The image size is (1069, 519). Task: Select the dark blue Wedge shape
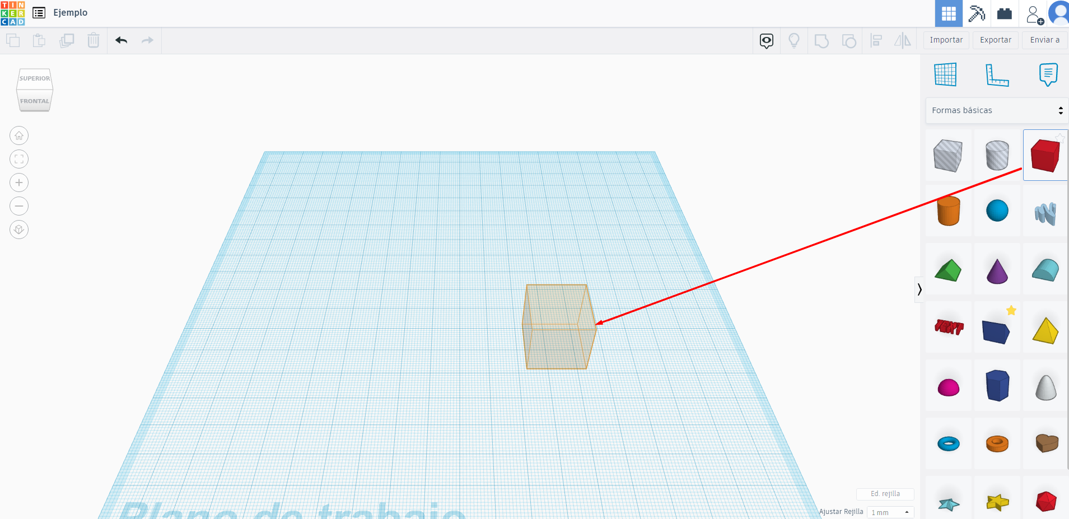(996, 331)
